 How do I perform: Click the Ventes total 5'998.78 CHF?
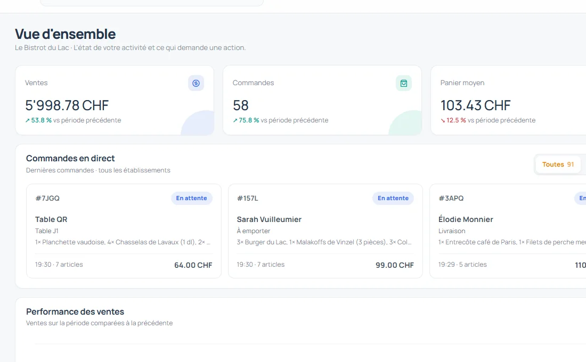67,105
